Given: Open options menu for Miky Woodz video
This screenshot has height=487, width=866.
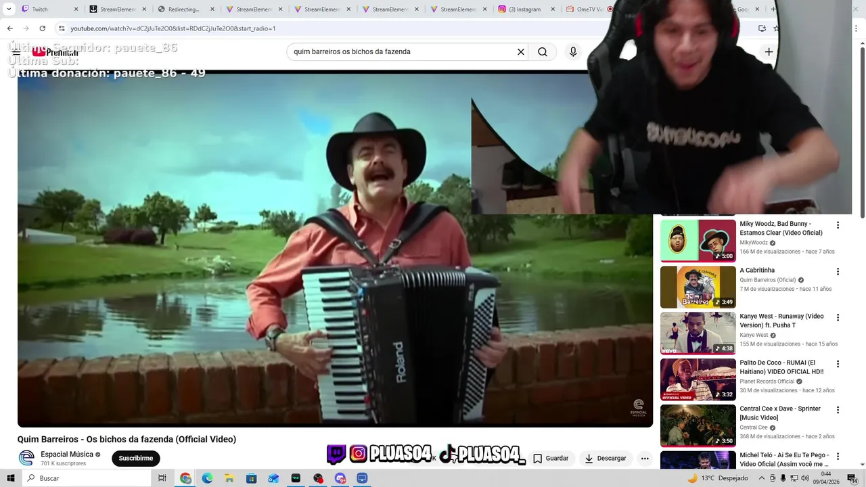Looking at the screenshot, I should (838, 225).
